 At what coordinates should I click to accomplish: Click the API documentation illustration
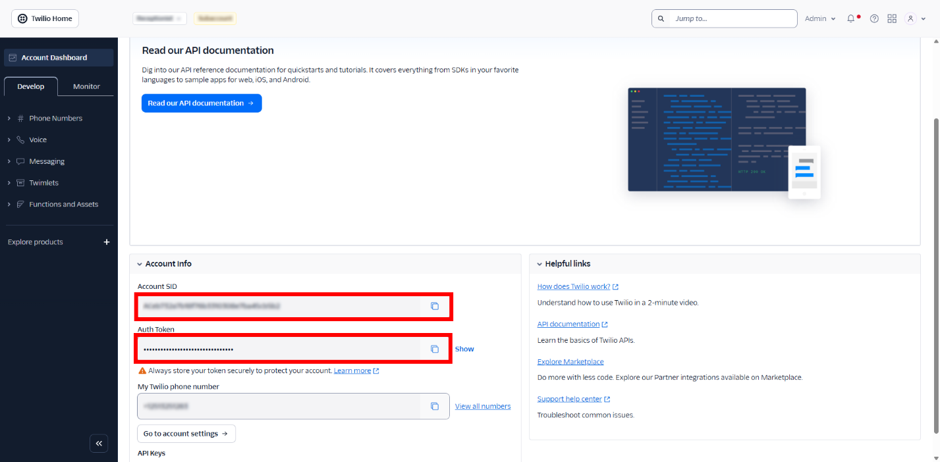[725, 143]
